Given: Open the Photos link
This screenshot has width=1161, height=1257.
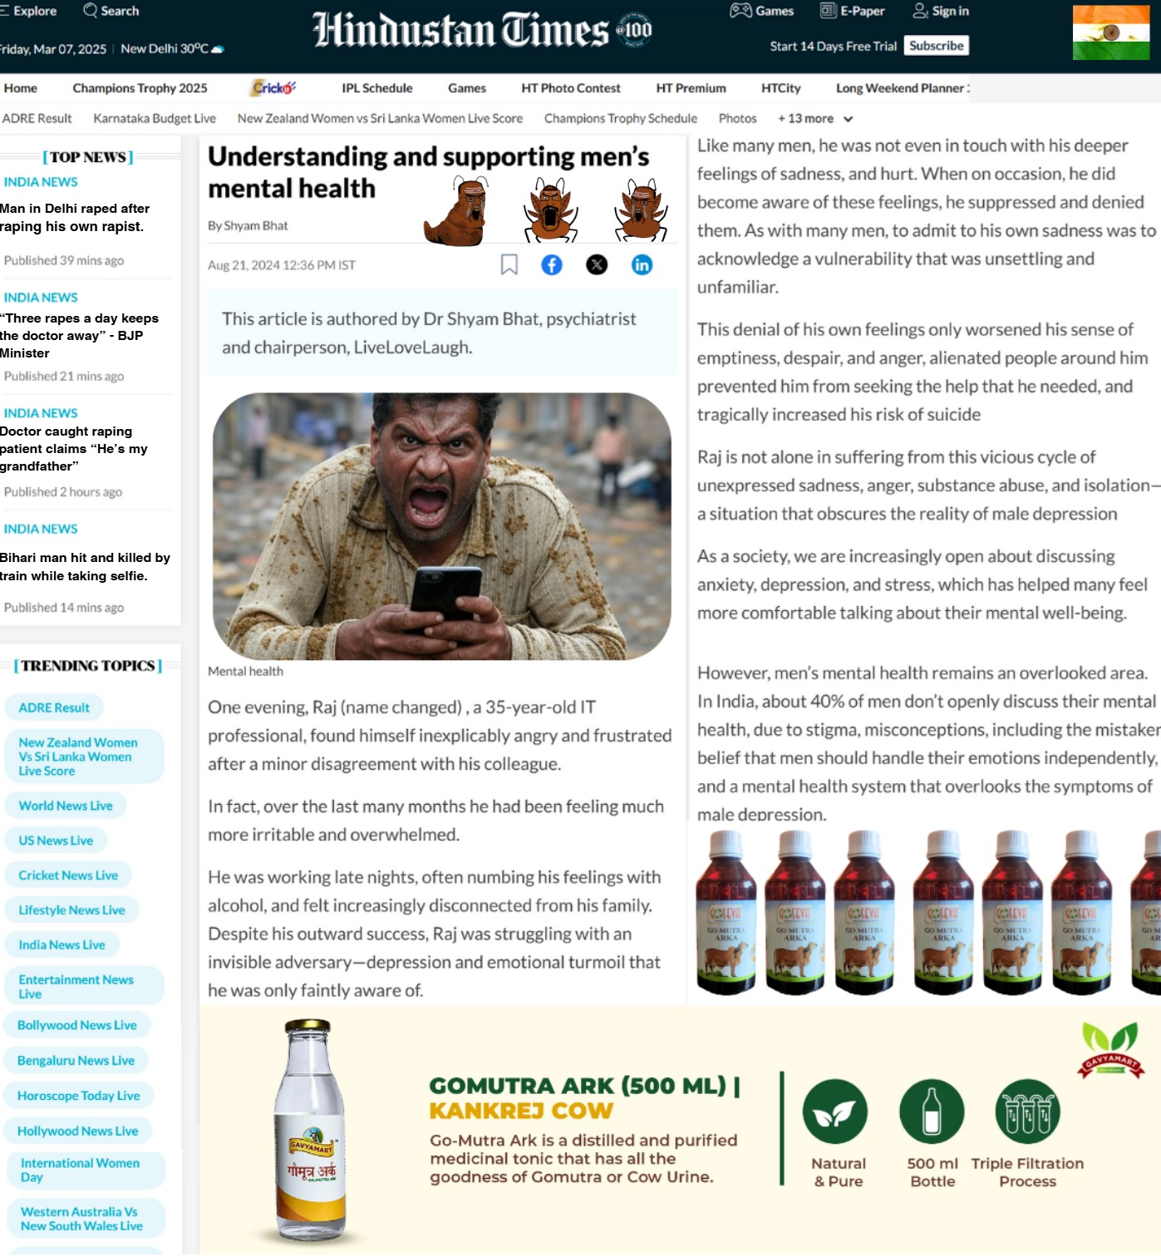Looking at the screenshot, I should 738,119.
